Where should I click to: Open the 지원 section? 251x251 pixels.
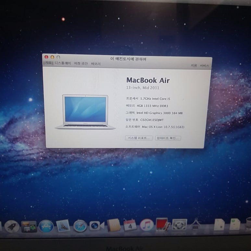(194, 66)
